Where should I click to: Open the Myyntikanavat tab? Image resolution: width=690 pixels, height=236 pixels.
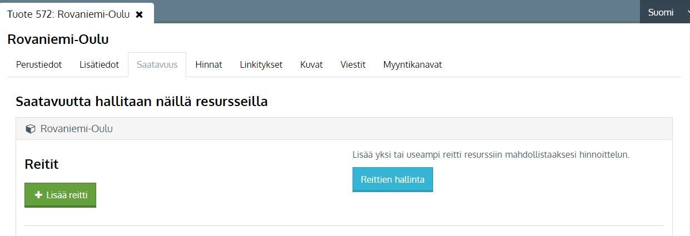coord(413,64)
